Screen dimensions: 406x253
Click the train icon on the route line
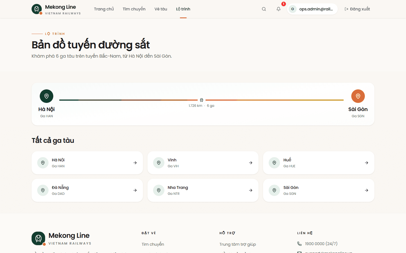coord(202,100)
